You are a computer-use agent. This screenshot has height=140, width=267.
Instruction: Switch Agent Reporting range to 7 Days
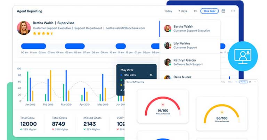coord(183,11)
